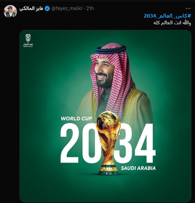195x203 pixels.
Task: Click the golden World Cup trophy
Action: [x=109, y=143]
